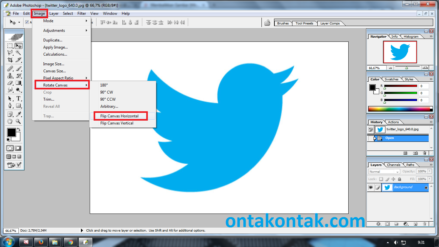Viewport: 439px width, 247px height.
Task: Select the Move tool in toolbox
Action: pyautogui.click(x=18, y=46)
